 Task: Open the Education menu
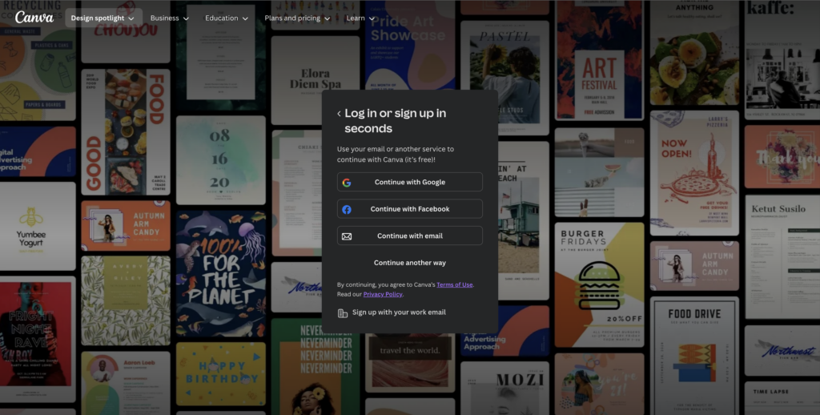pyautogui.click(x=227, y=18)
